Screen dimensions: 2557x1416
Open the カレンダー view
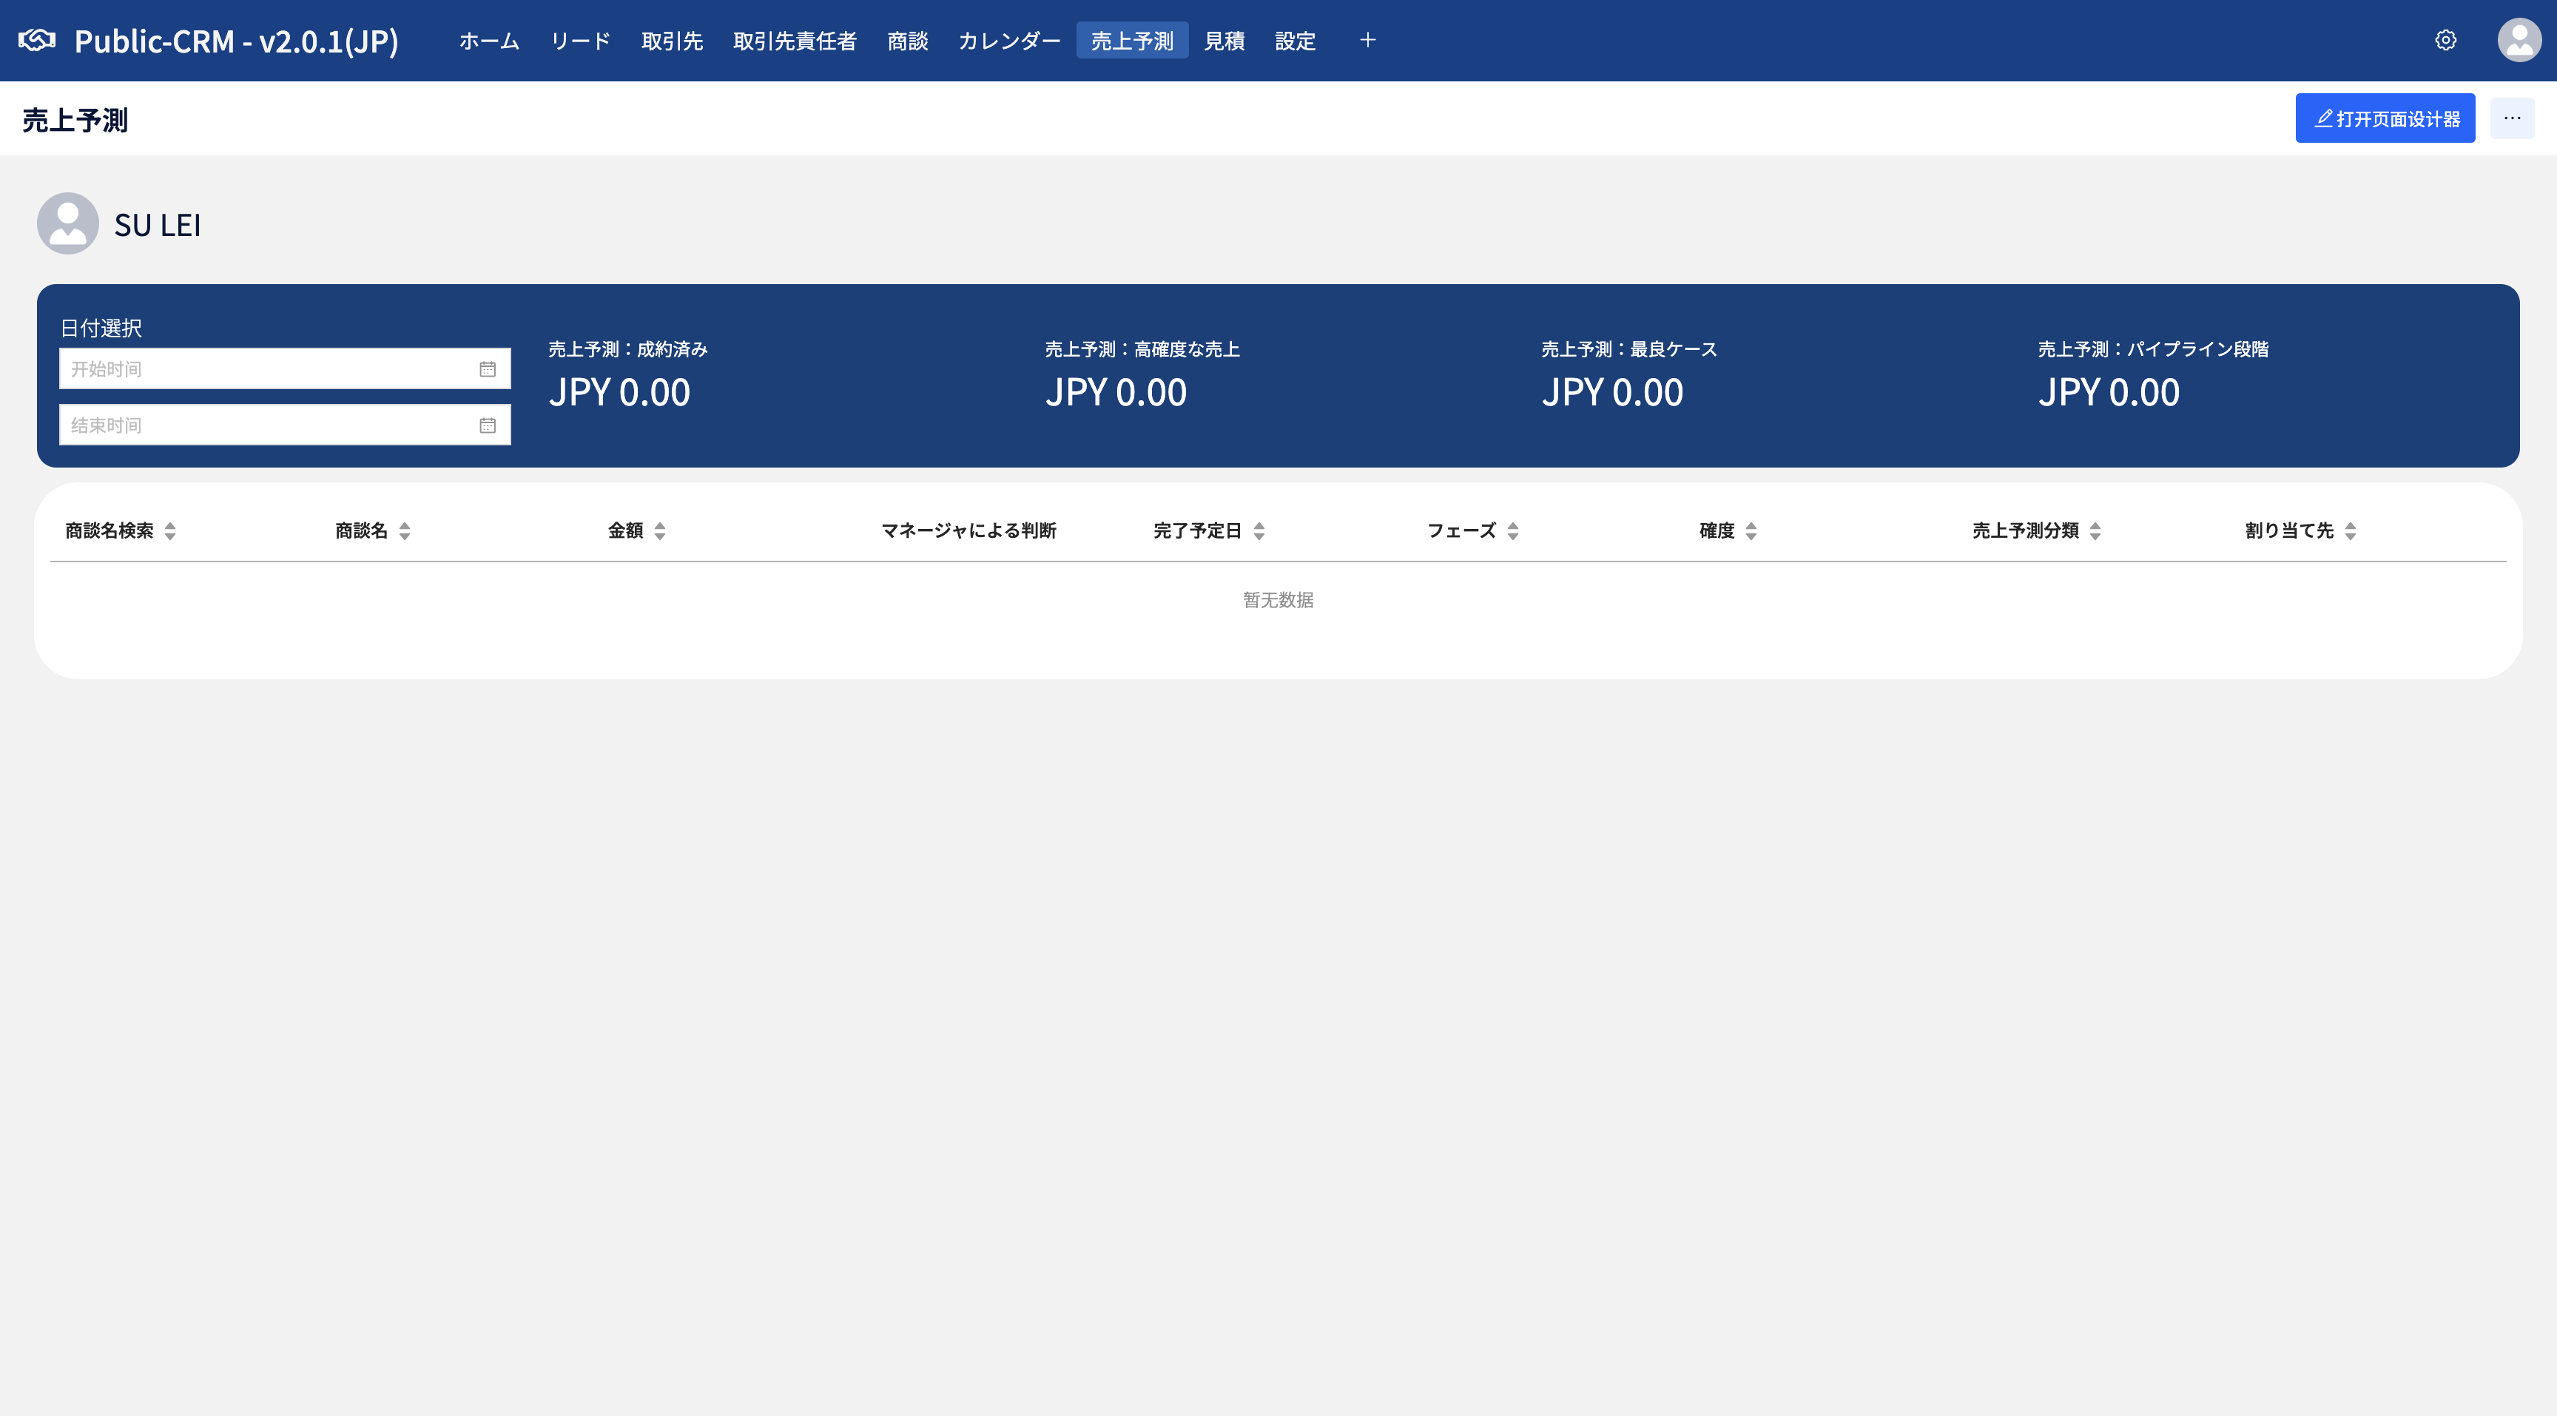pyautogui.click(x=1009, y=41)
